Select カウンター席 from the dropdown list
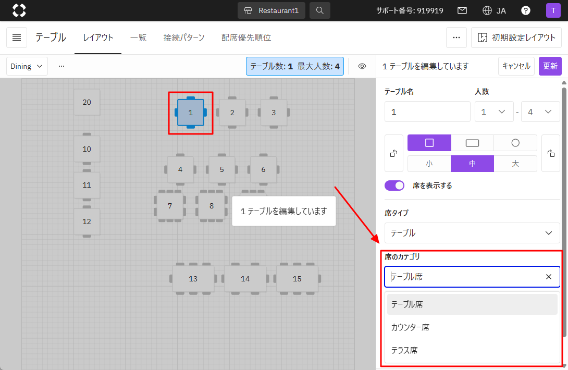 pos(472,327)
